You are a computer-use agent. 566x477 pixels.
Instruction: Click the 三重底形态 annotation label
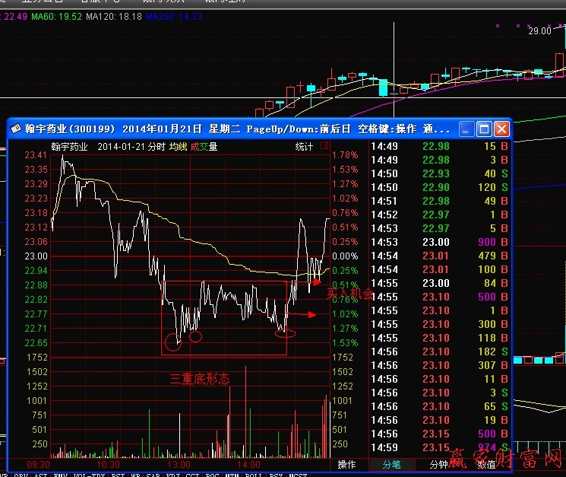pyautogui.click(x=198, y=378)
